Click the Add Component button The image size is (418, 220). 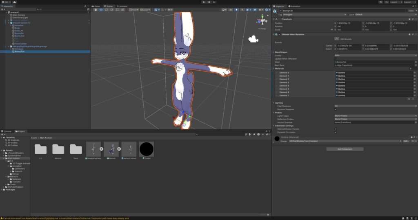click(345, 149)
